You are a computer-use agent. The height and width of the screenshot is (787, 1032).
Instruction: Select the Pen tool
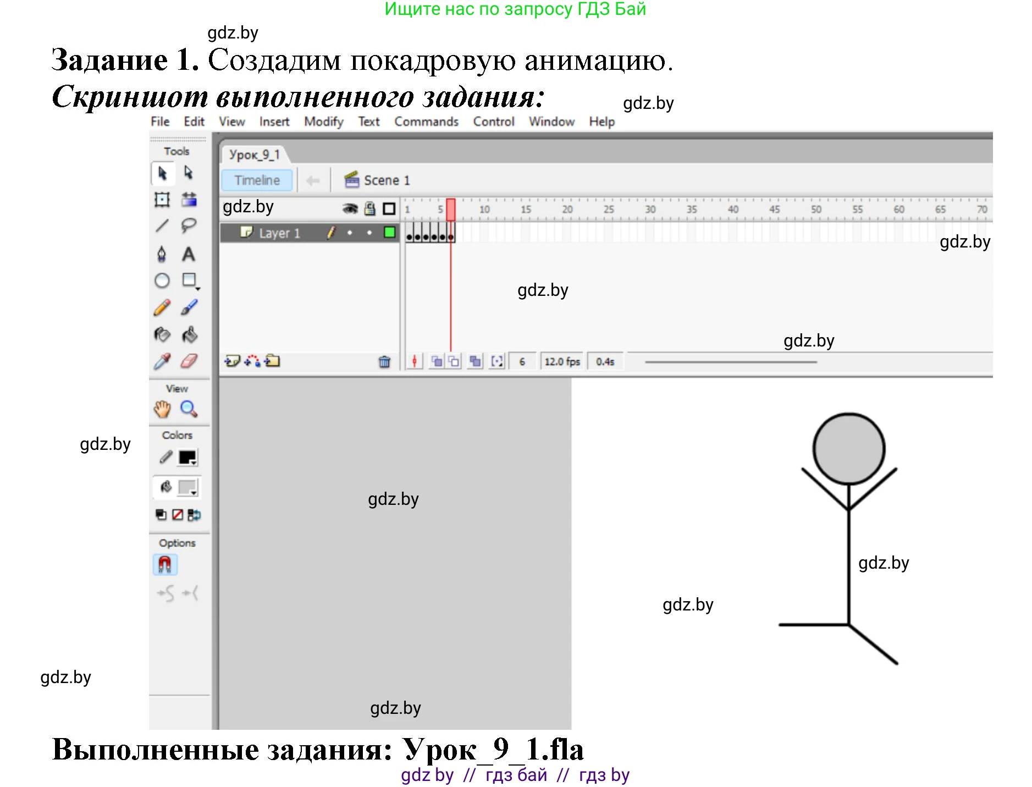[x=162, y=254]
